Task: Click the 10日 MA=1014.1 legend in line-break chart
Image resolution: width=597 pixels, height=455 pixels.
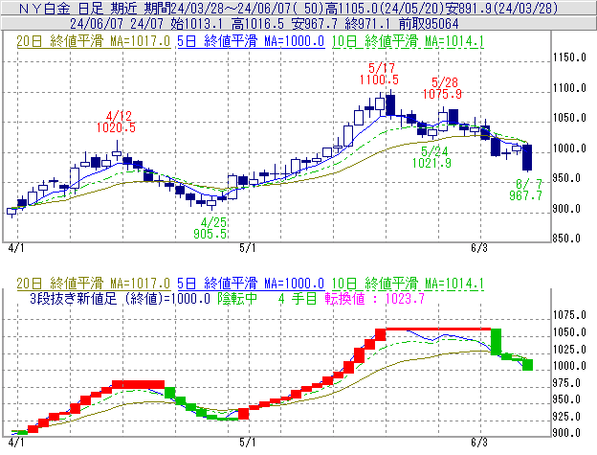Action: coord(408,284)
